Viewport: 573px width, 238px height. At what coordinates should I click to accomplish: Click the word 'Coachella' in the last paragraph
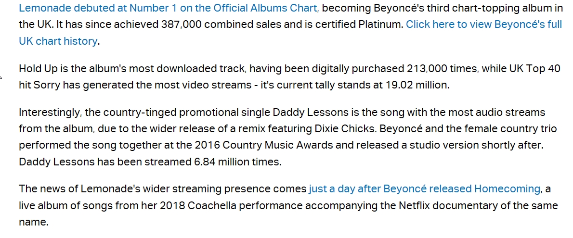(212, 205)
